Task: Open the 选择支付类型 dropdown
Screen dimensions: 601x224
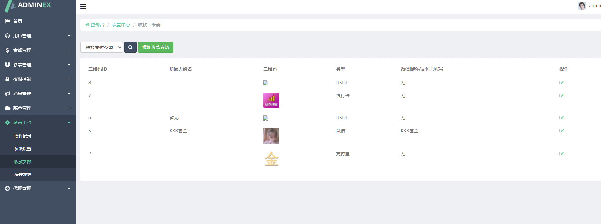Action: (101, 47)
